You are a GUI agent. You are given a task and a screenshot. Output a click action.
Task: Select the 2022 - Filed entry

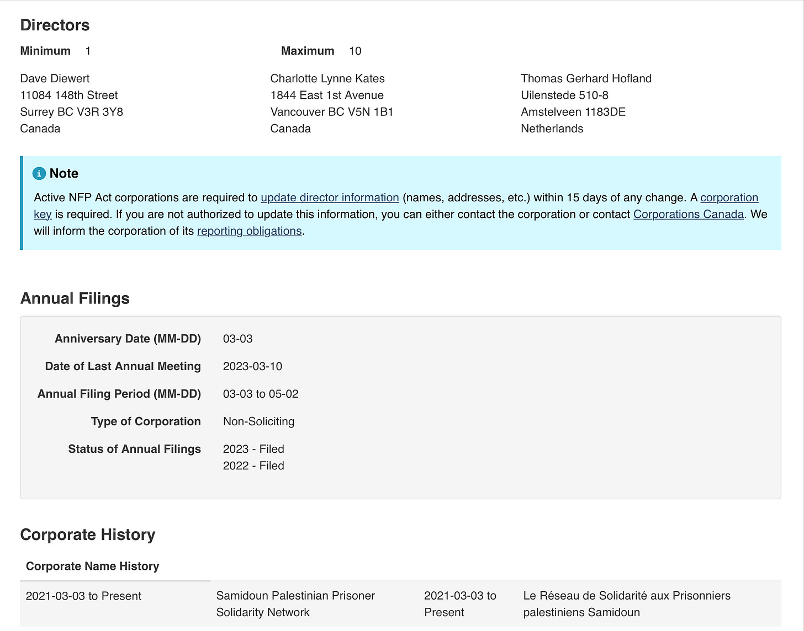253,466
